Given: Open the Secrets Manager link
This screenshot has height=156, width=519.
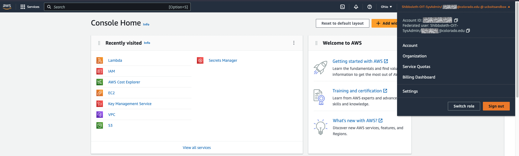Looking at the screenshot, I should (x=223, y=60).
